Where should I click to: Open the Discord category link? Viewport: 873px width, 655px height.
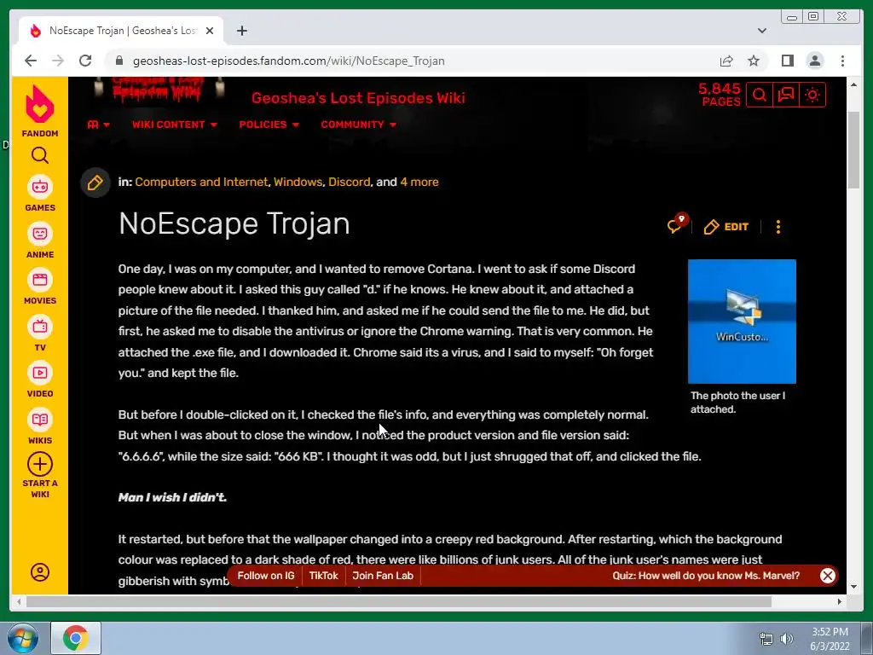[349, 183]
